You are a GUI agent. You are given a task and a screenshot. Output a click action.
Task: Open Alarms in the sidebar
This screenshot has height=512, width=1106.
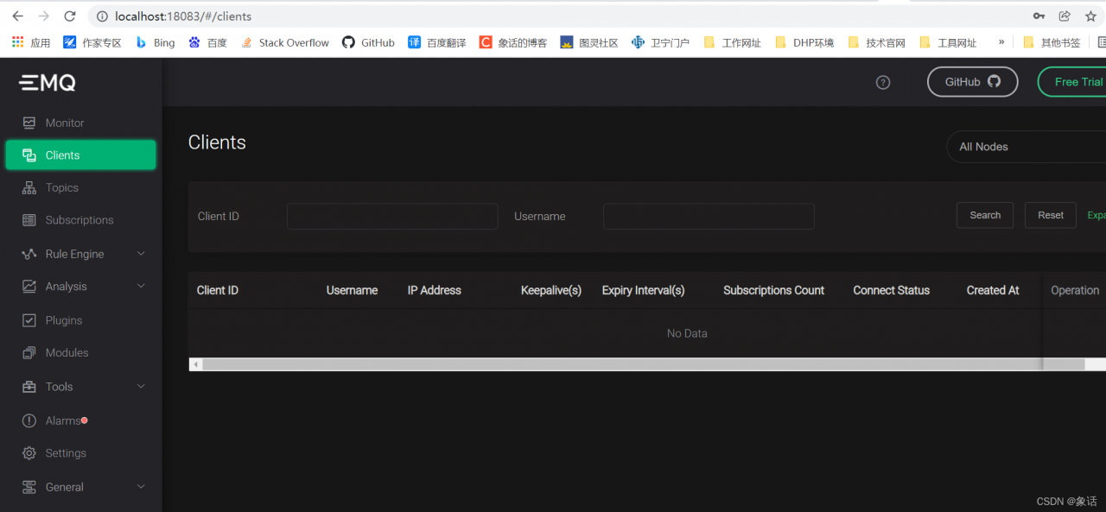(x=80, y=420)
